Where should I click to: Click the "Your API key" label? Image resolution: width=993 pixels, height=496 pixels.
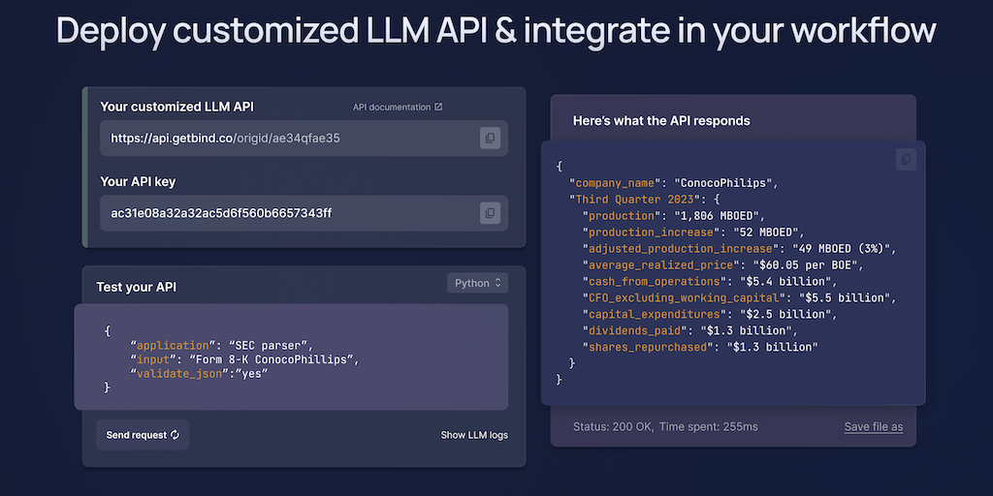138,181
